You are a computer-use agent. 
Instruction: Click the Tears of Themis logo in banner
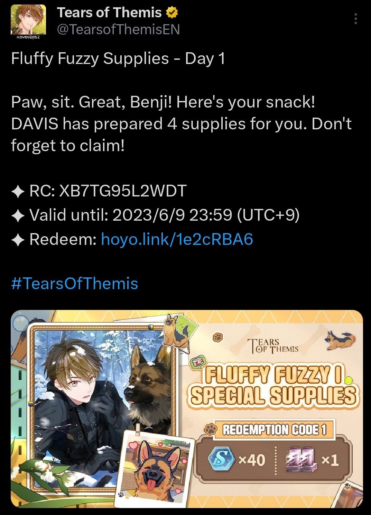273,346
